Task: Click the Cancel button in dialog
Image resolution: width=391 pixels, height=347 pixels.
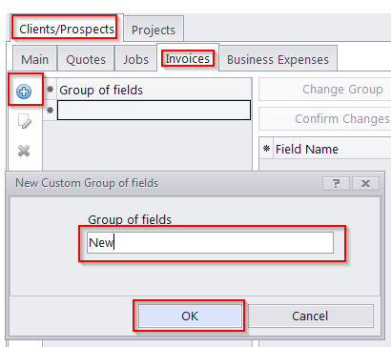Action: pyautogui.click(x=310, y=316)
